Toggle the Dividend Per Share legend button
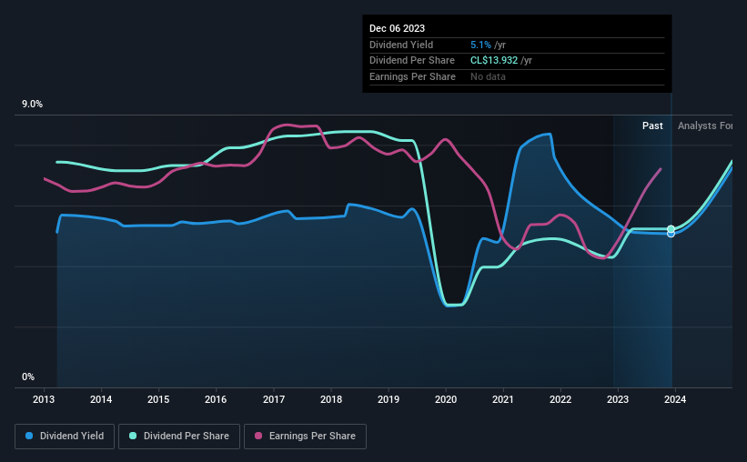The image size is (747, 462). tap(179, 437)
